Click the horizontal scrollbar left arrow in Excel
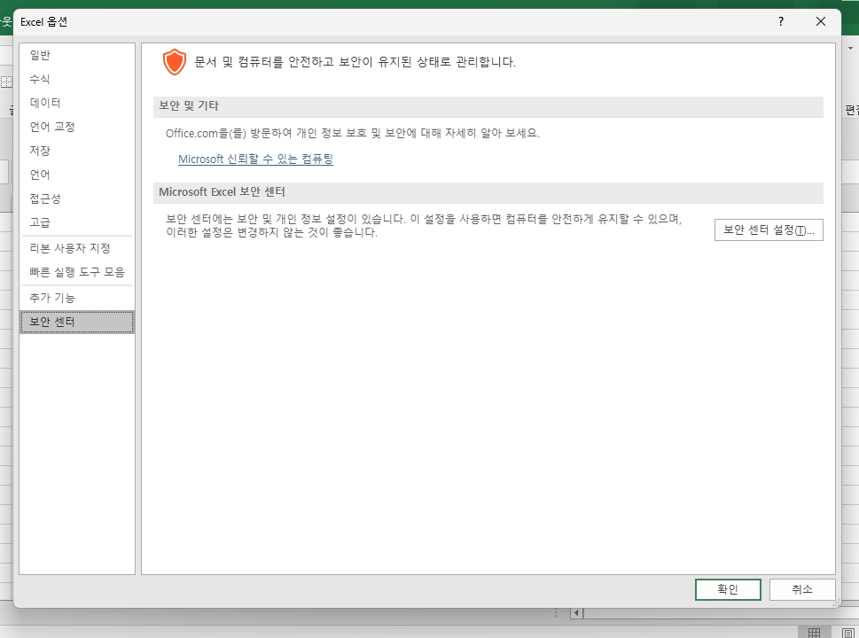Viewport: 859px width, 638px height. [576, 613]
